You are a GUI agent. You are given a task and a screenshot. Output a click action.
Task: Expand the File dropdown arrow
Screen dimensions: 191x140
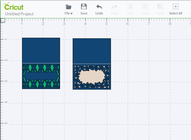pyautogui.click(x=72, y=13)
